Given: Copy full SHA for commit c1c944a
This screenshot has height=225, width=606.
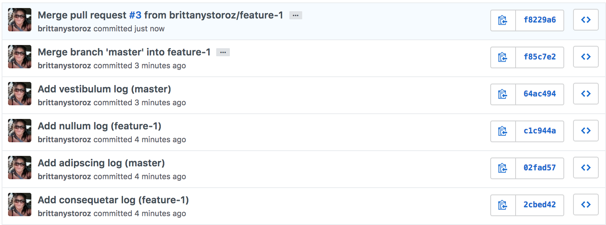Looking at the screenshot, I should (503, 131).
